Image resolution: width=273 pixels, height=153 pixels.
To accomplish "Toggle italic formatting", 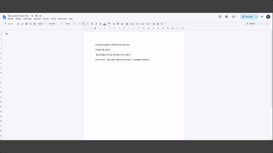I will point(96,24).
